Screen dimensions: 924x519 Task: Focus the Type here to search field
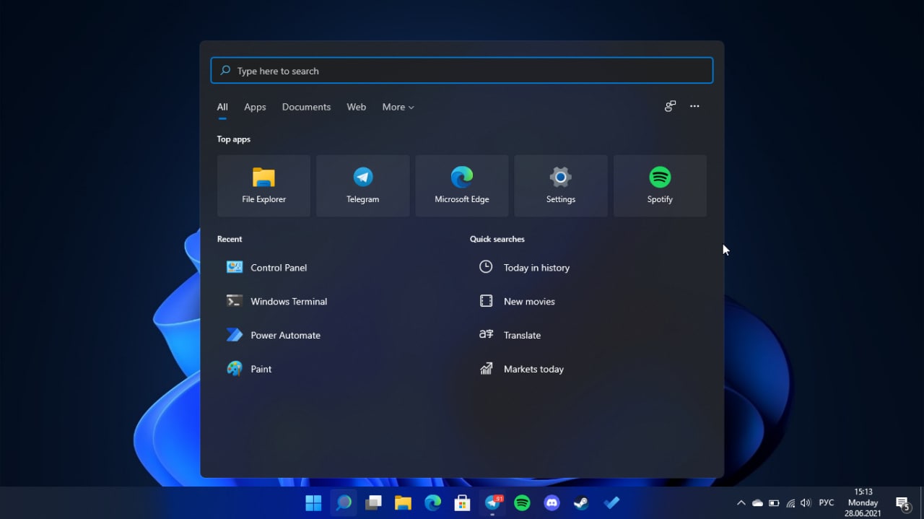tap(462, 71)
